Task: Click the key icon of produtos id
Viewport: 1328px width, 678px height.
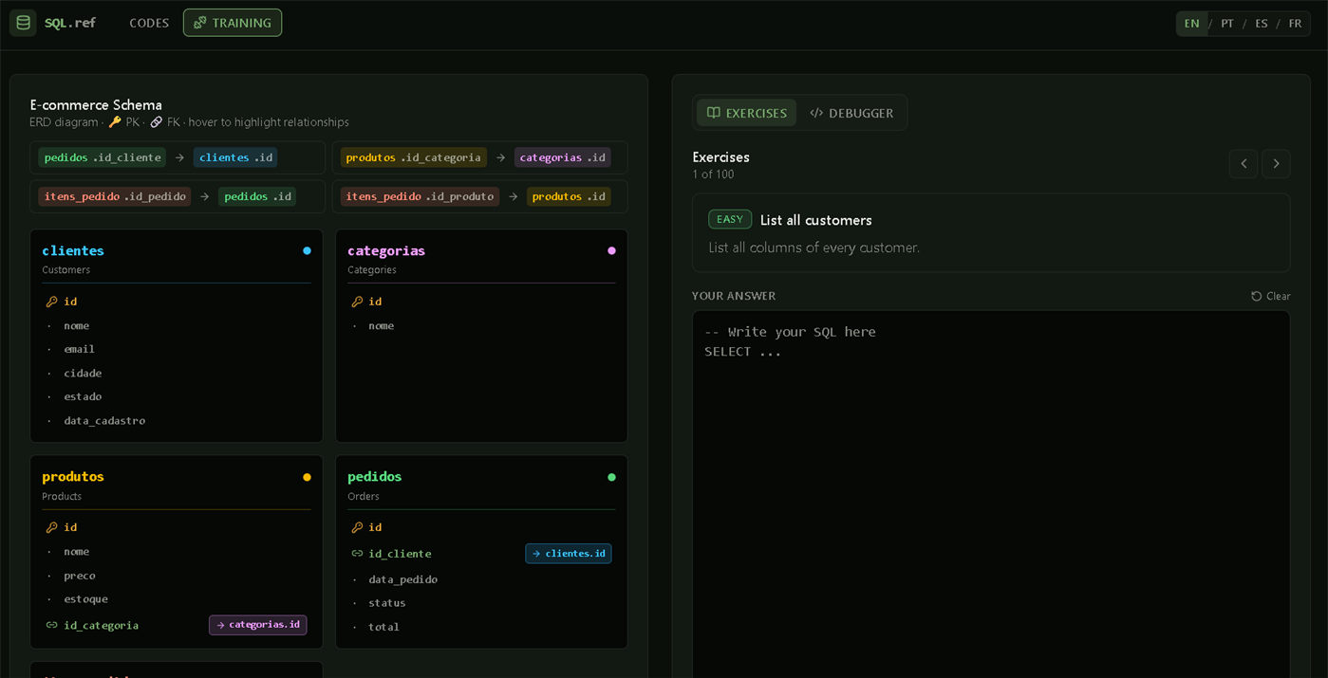Action: pos(51,527)
